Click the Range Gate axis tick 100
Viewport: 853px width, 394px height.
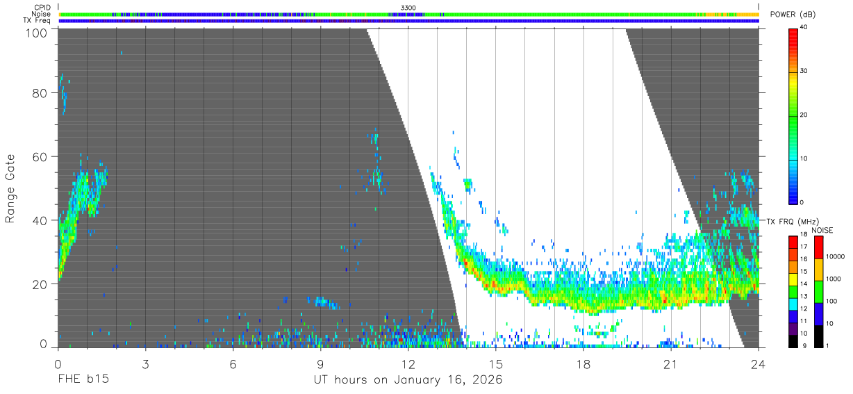[37, 33]
